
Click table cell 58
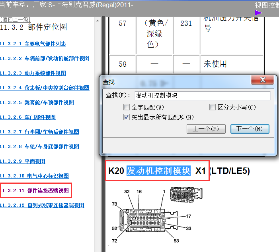(x=123, y=64)
